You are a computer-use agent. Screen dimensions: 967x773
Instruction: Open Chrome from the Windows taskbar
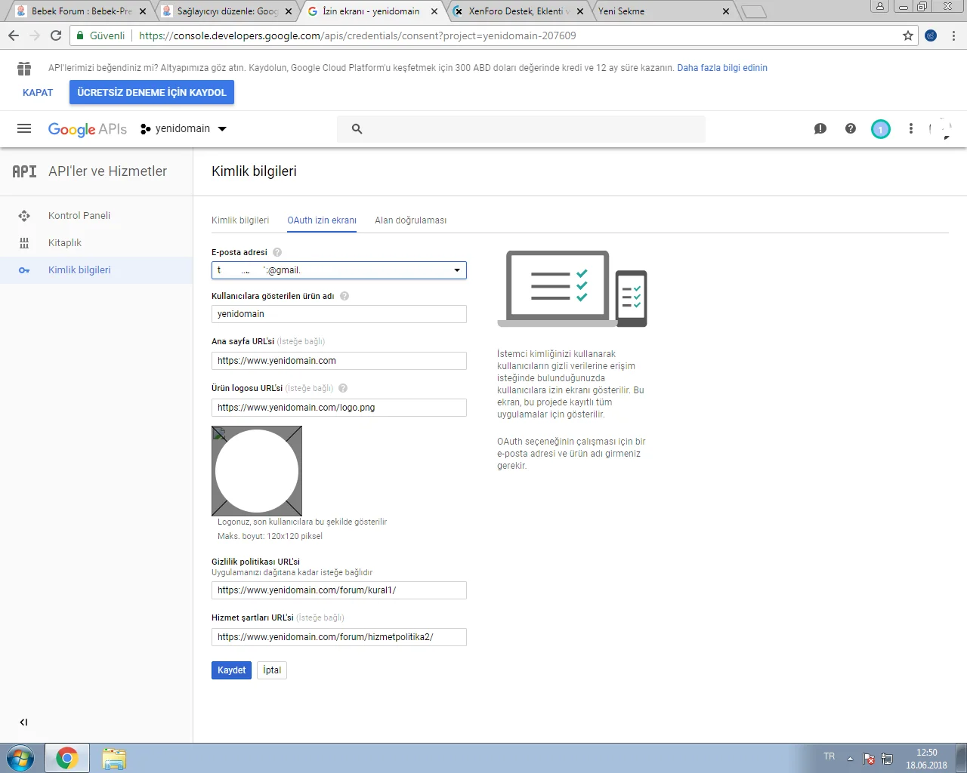[x=67, y=757]
